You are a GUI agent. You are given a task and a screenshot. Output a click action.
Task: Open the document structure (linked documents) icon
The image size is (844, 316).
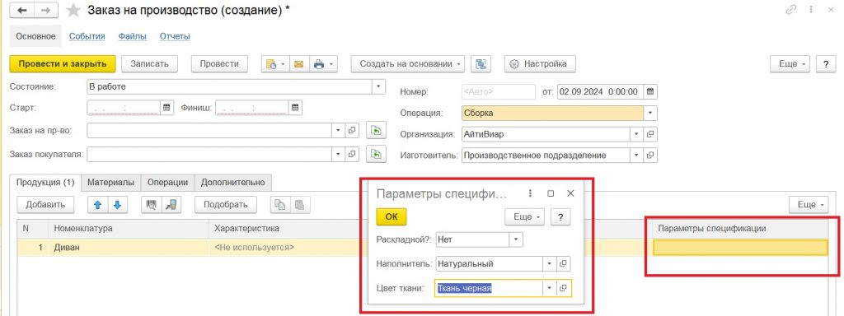coord(481,64)
